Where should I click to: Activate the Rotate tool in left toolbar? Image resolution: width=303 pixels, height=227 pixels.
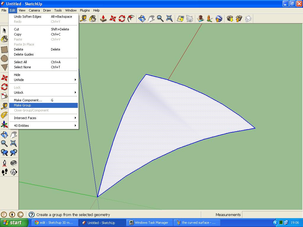point(4,87)
